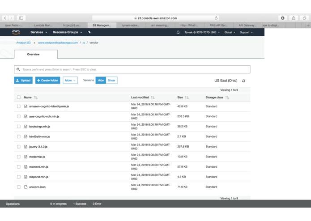This screenshot has width=311, height=221.
Task: Check box for moment.min.js
Action: pyautogui.click(x=19, y=167)
